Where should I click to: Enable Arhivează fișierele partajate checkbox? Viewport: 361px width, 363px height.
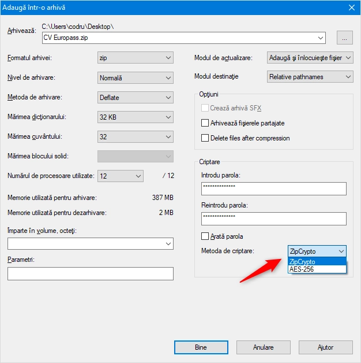[205, 123]
